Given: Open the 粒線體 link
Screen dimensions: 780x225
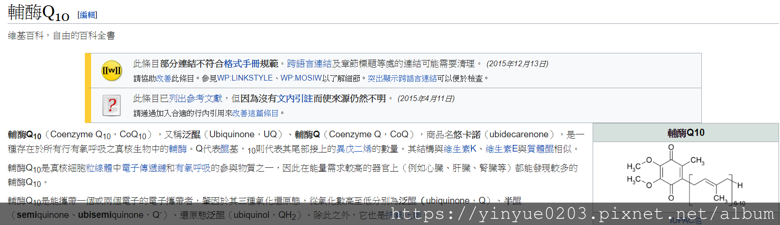Looking at the screenshot, I should point(99,168).
